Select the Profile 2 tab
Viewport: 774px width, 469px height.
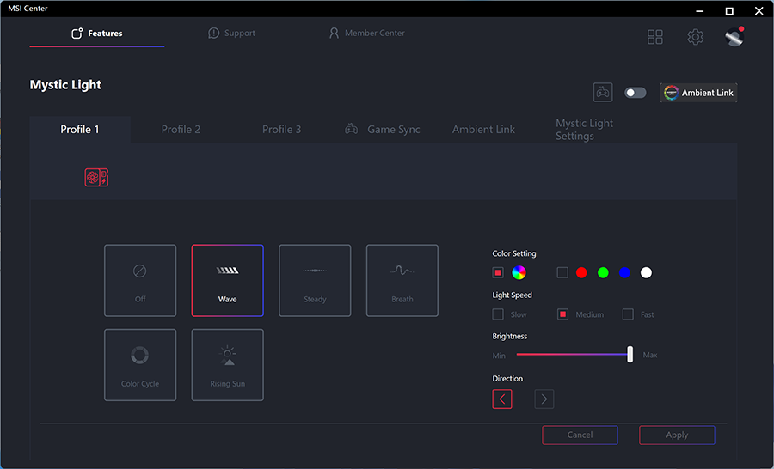click(x=181, y=130)
